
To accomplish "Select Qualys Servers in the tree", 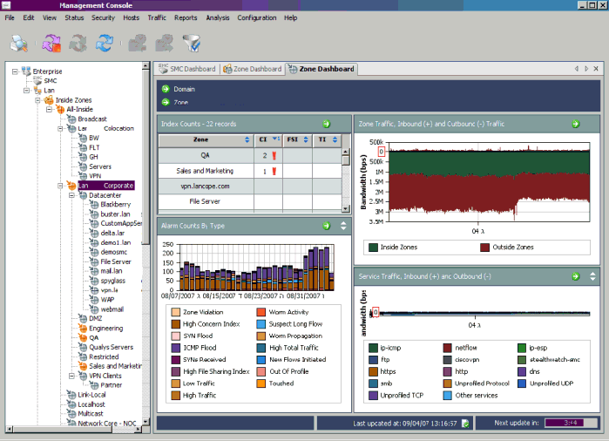I will [111, 347].
